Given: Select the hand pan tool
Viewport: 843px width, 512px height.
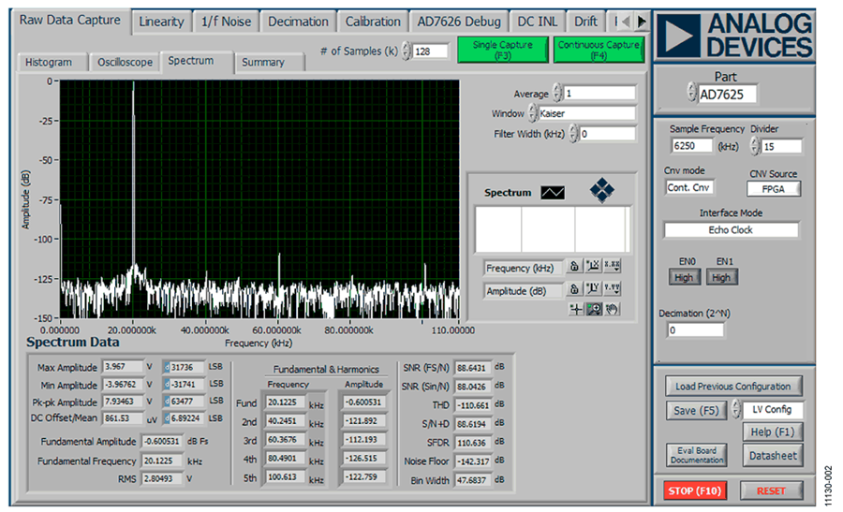Looking at the screenshot, I should click(612, 309).
